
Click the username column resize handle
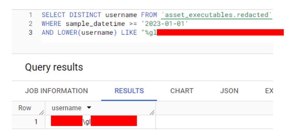coord(152,112)
